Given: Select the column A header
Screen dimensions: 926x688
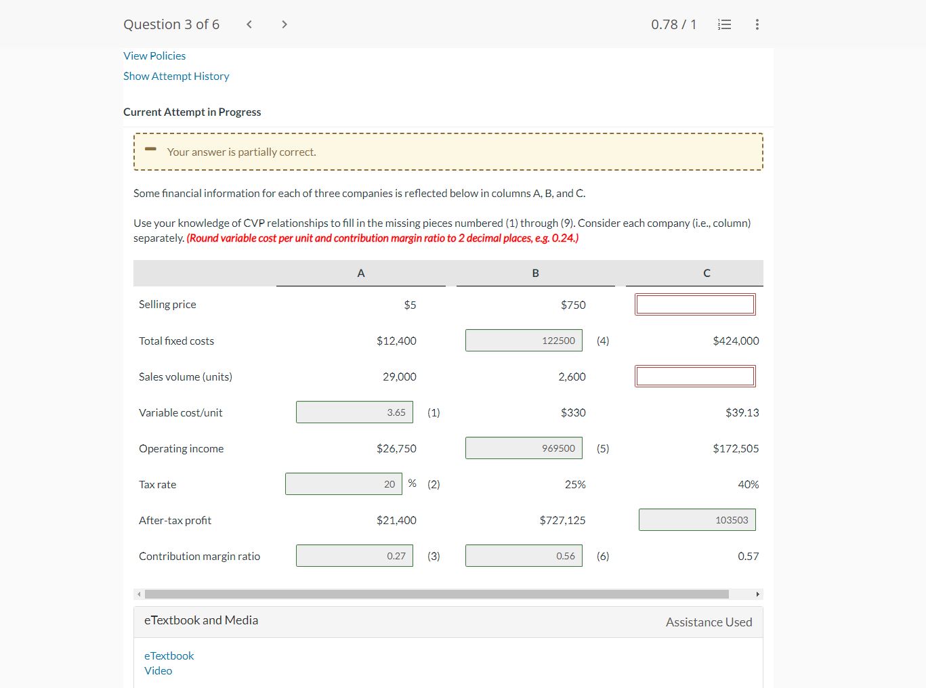Looking at the screenshot, I should (361, 273).
